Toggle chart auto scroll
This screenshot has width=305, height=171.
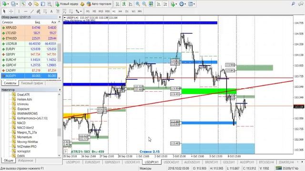(x=159, y=4)
